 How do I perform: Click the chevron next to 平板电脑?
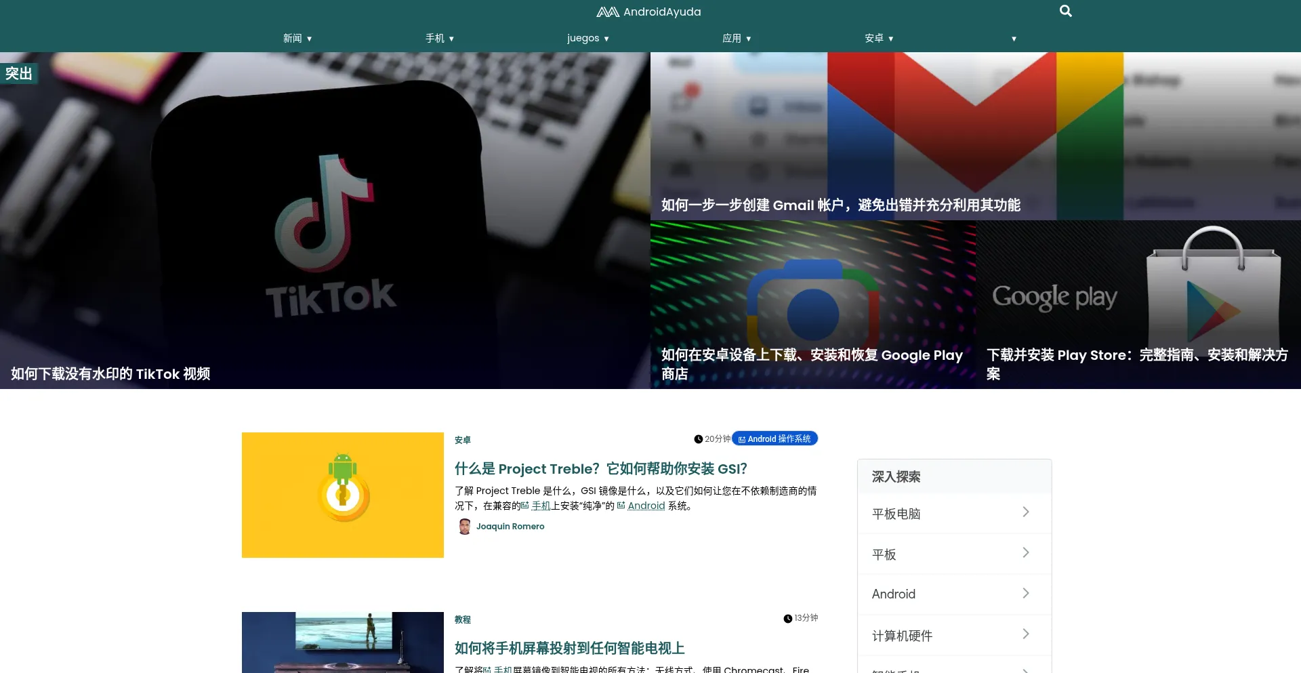[x=1026, y=512]
